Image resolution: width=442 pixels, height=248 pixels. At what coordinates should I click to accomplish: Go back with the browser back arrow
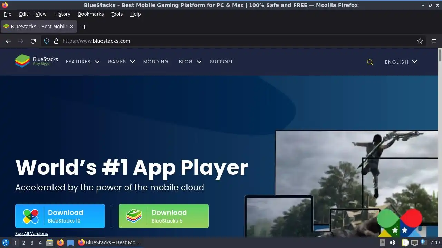click(8, 41)
